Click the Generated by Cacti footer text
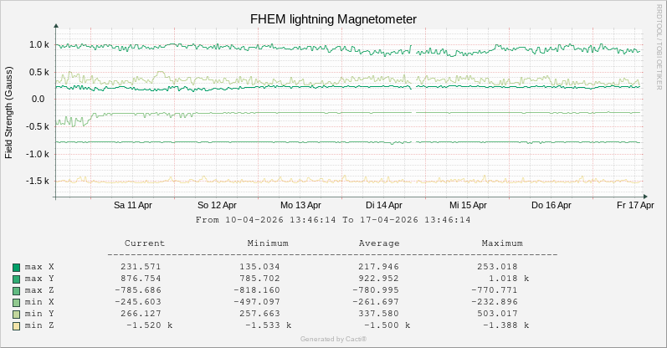The height and width of the screenshot is (348, 667). click(333, 339)
